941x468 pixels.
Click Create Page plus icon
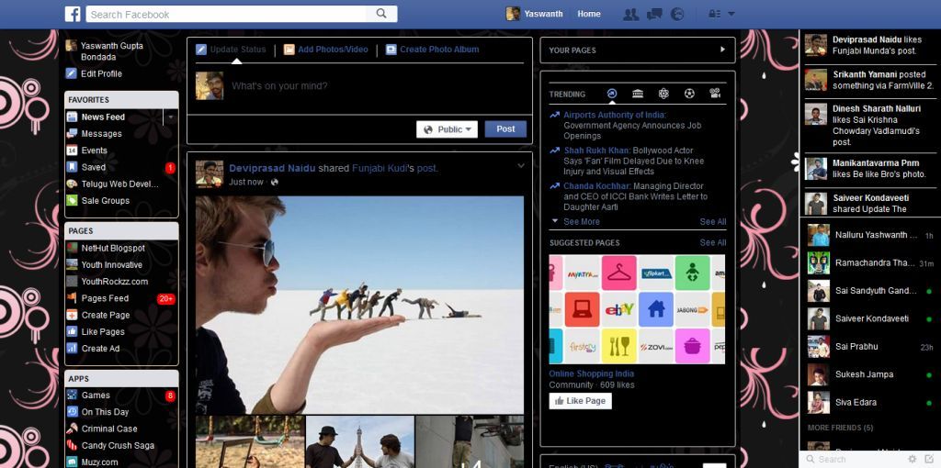click(72, 315)
